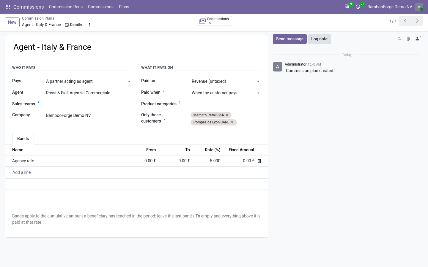Remove the Pompes de Lyon SARL tag
The height and width of the screenshot is (267, 428).
[232, 122]
